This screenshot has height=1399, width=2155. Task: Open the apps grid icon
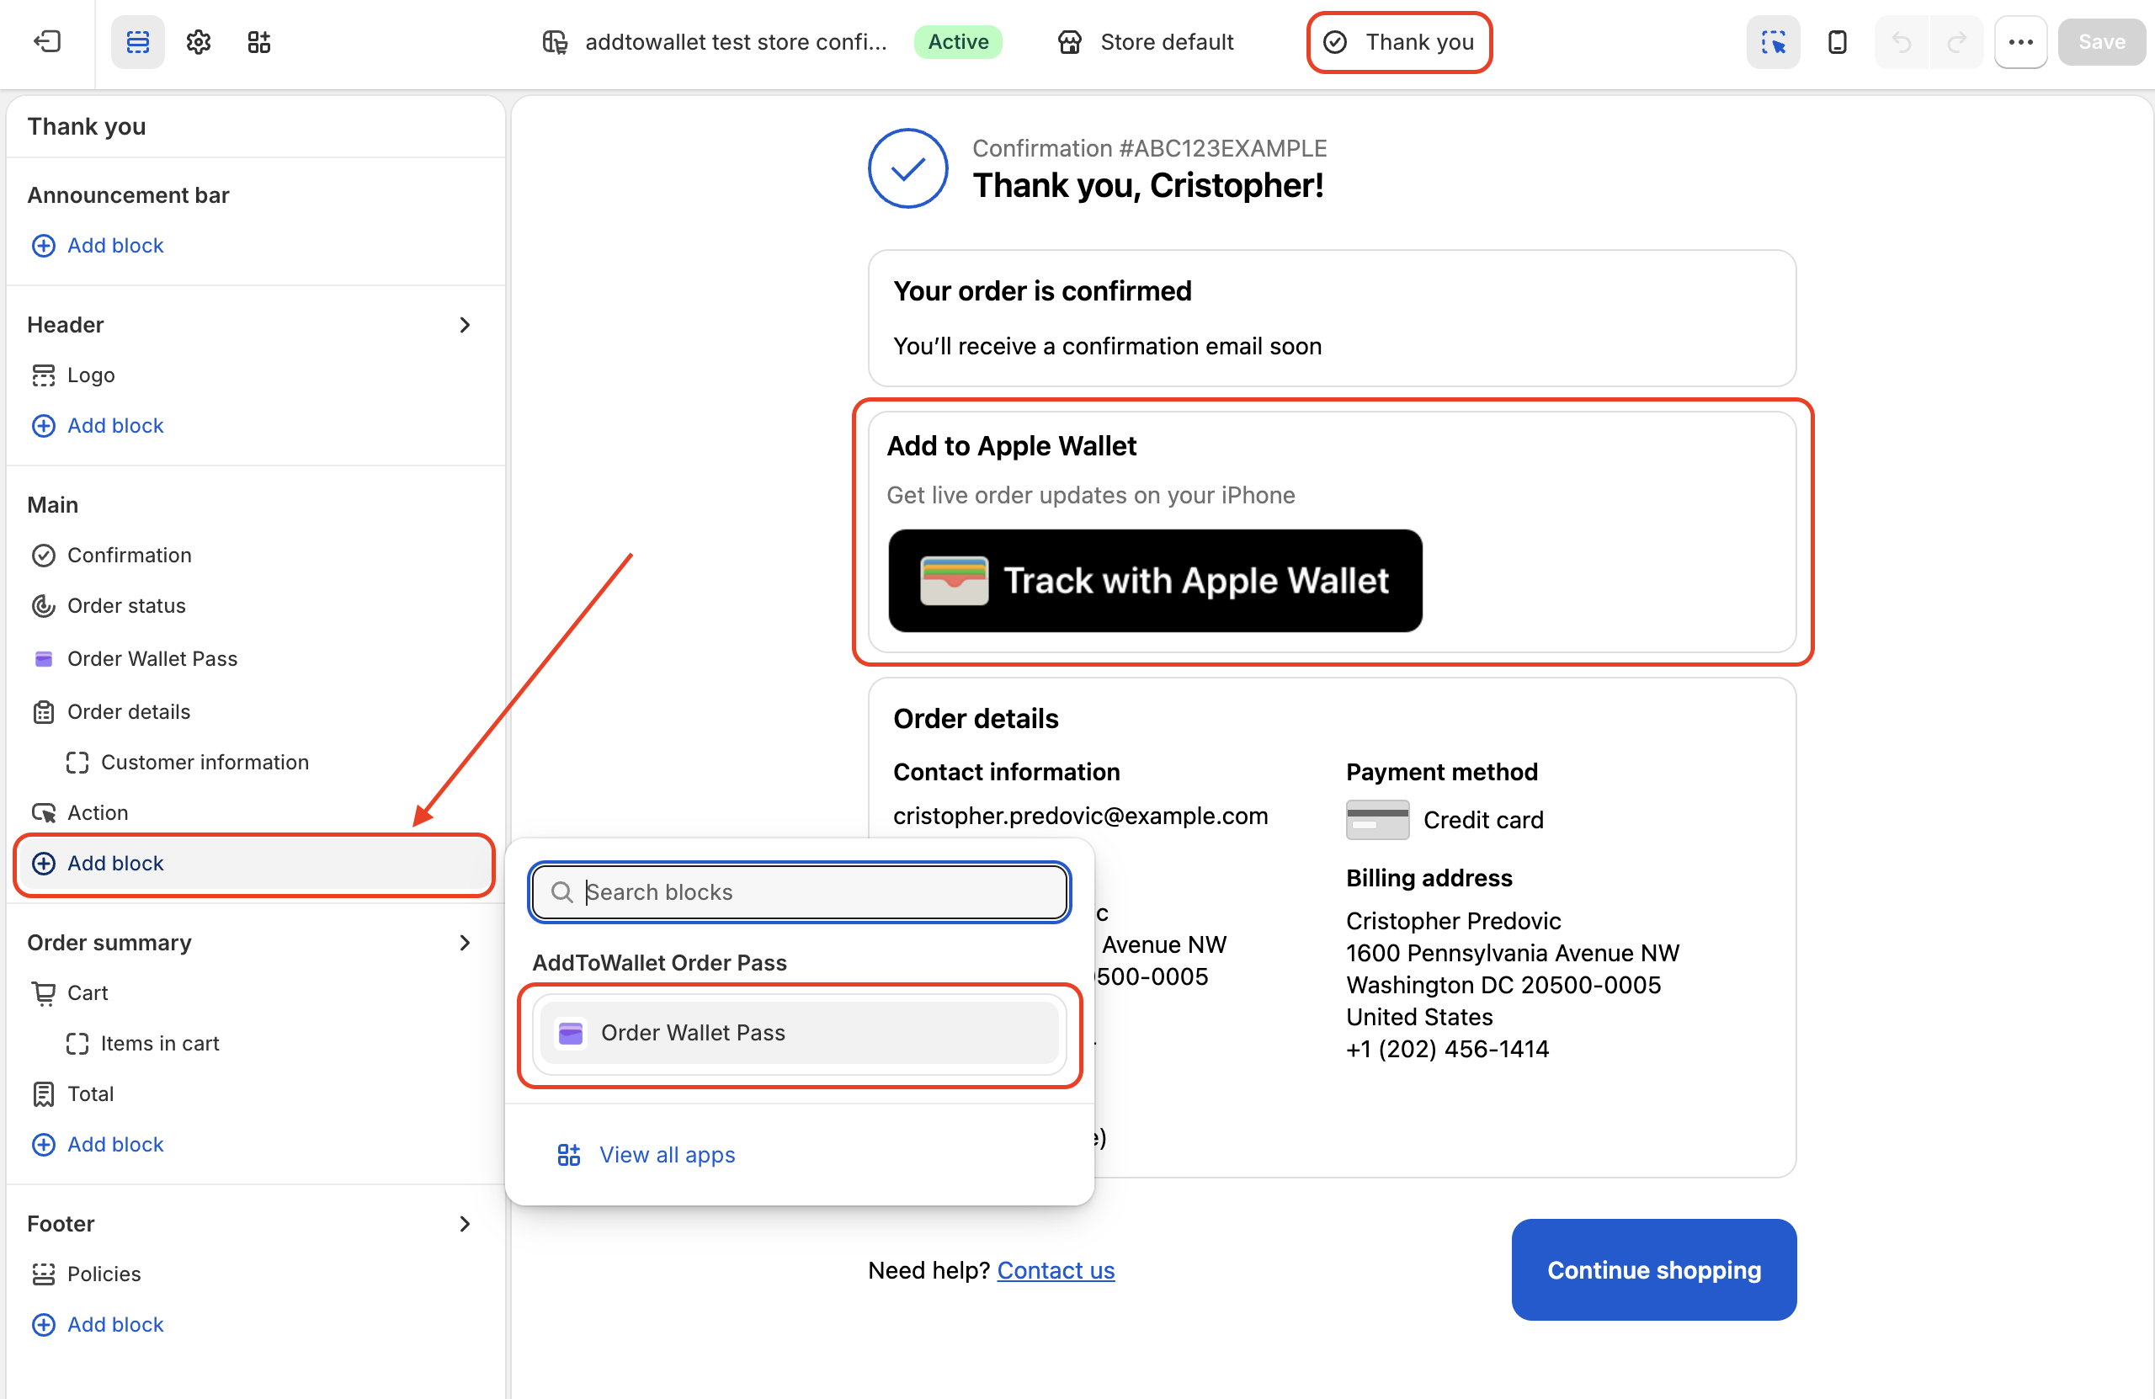pos(259,41)
